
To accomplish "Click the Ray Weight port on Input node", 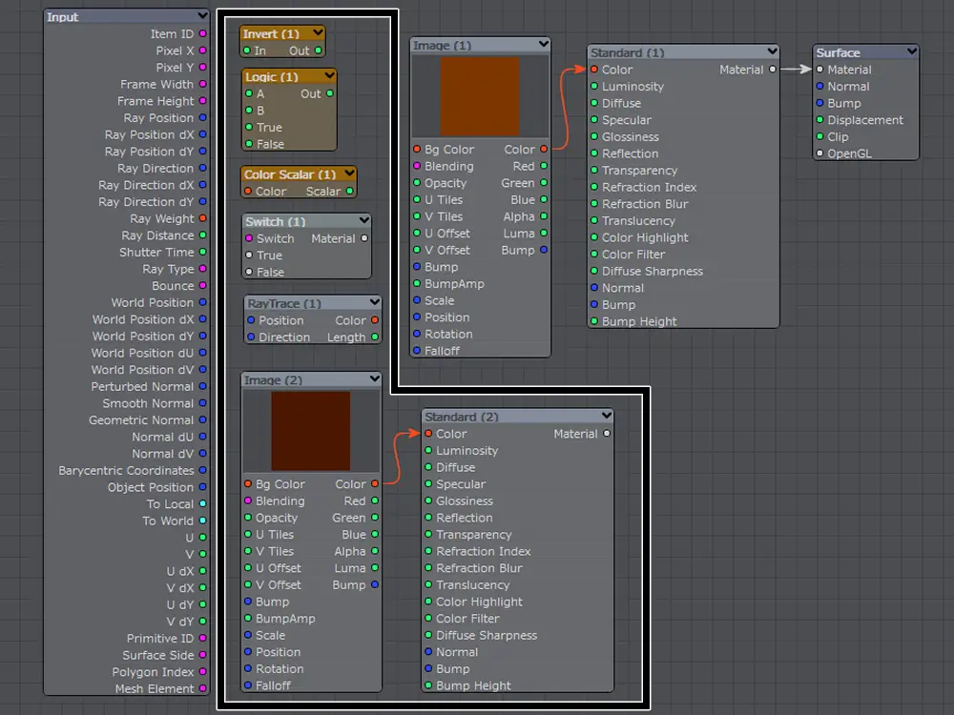I will click(x=202, y=219).
